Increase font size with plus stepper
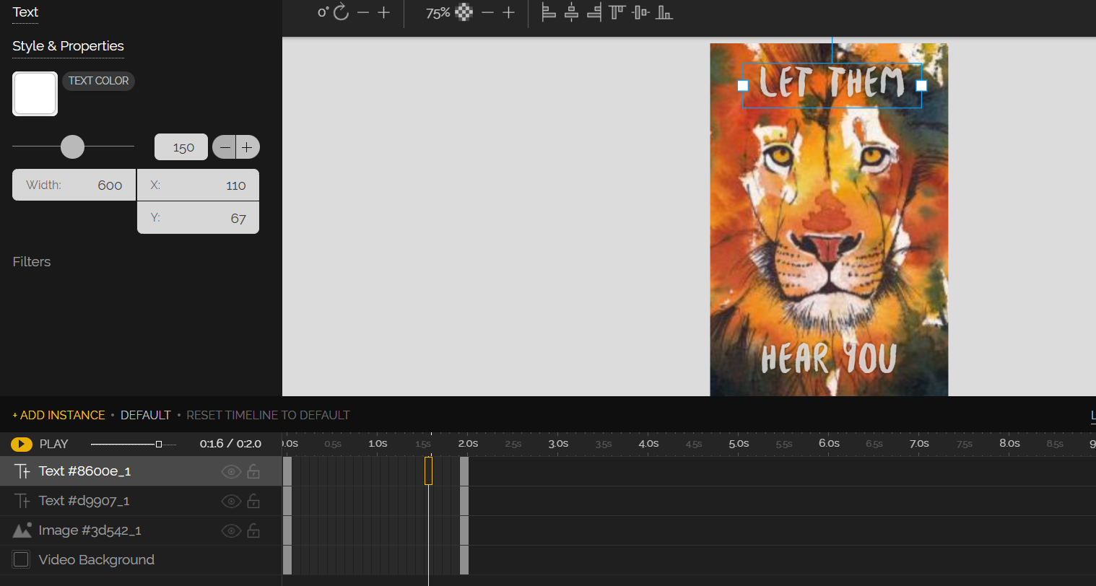The width and height of the screenshot is (1096, 586). 247,147
